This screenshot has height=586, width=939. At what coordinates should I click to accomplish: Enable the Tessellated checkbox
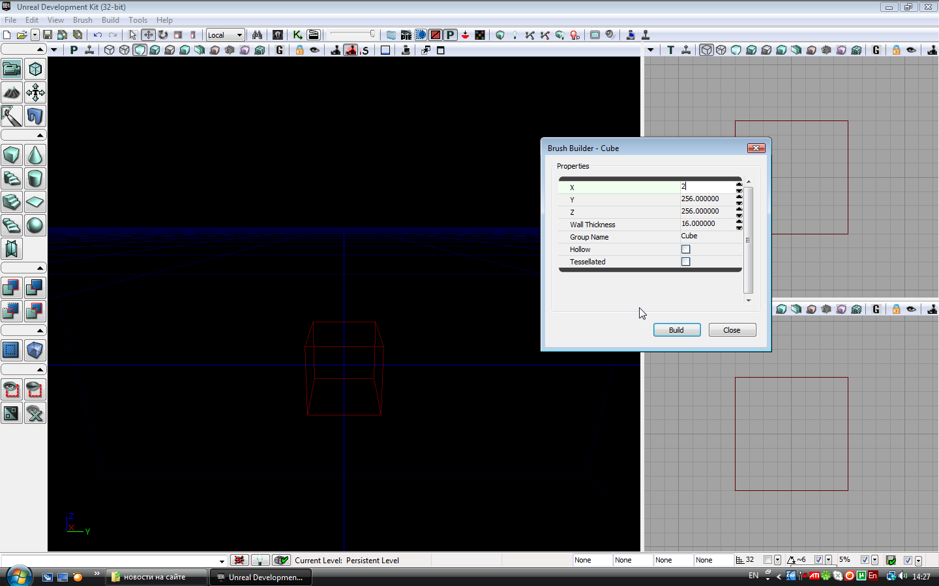tap(685, 262)
